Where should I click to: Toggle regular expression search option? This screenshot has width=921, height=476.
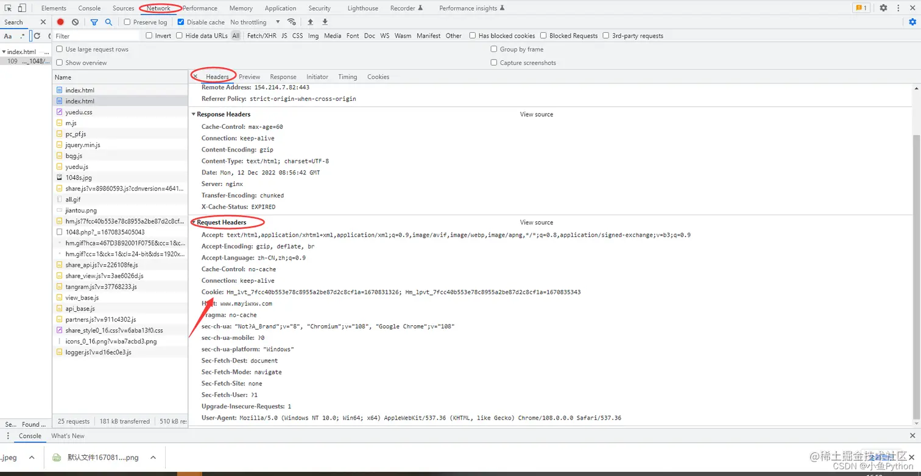click(23, 36)
